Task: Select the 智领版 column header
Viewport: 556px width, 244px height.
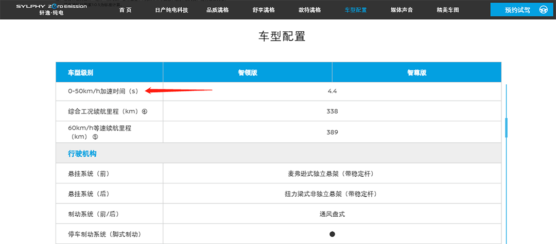Action: 248,72
